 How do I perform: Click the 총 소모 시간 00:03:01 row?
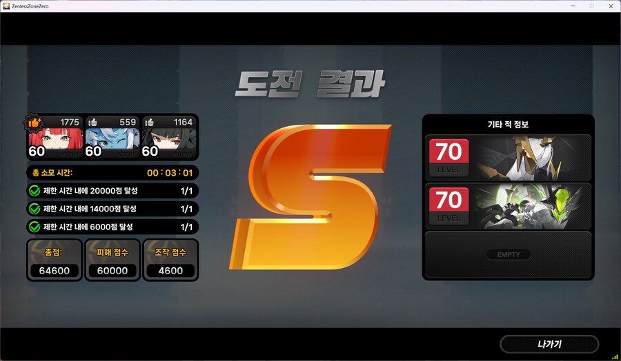click(x=112, y=173)
